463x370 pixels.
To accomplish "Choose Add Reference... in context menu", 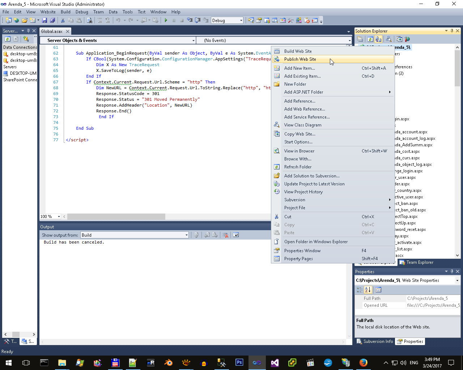I will click(x=300, y=101).
